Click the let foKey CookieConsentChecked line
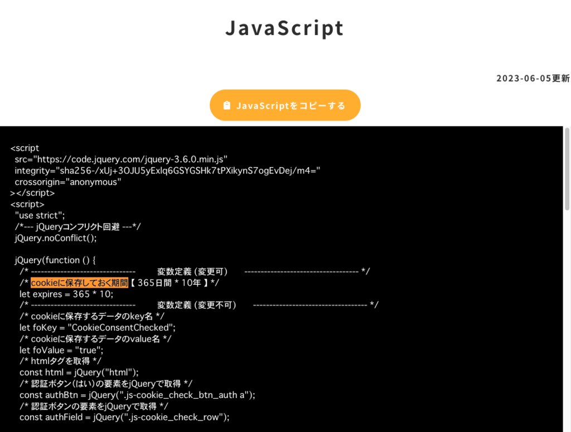Screen dimensions: 571x432 [98, 327]
